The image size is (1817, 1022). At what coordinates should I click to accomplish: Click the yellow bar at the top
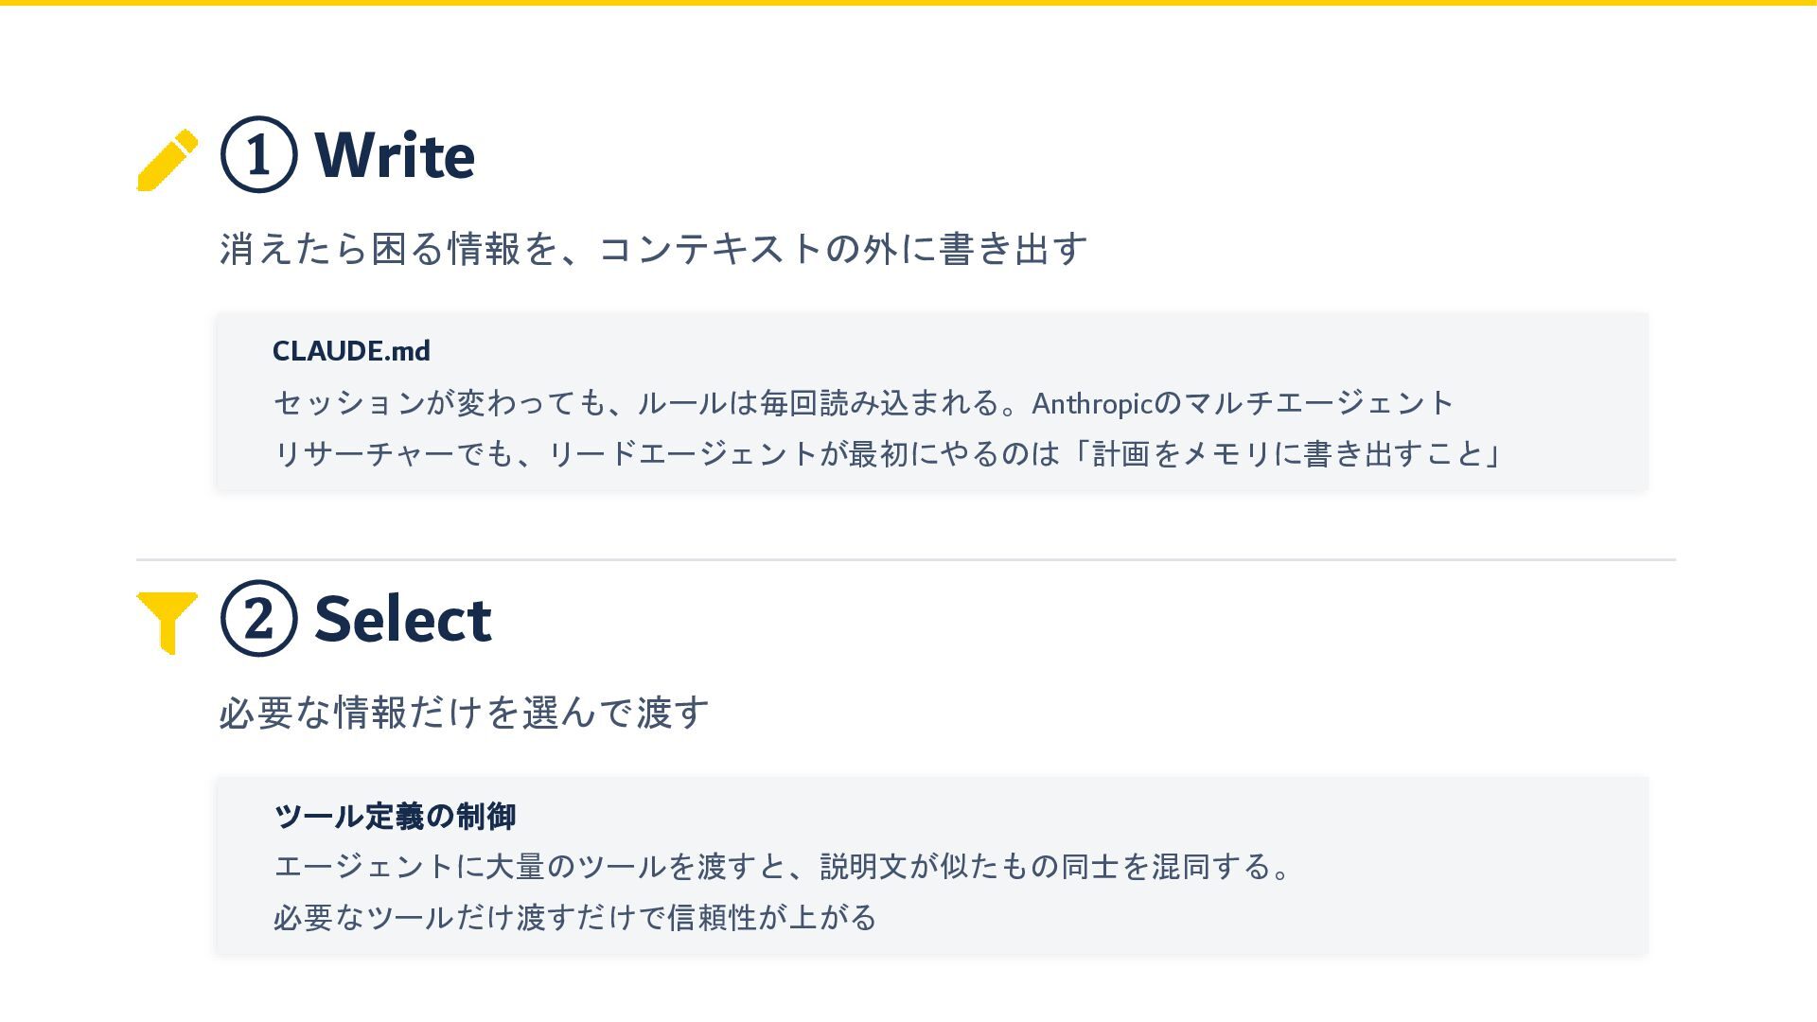click(x=908, y=3)
